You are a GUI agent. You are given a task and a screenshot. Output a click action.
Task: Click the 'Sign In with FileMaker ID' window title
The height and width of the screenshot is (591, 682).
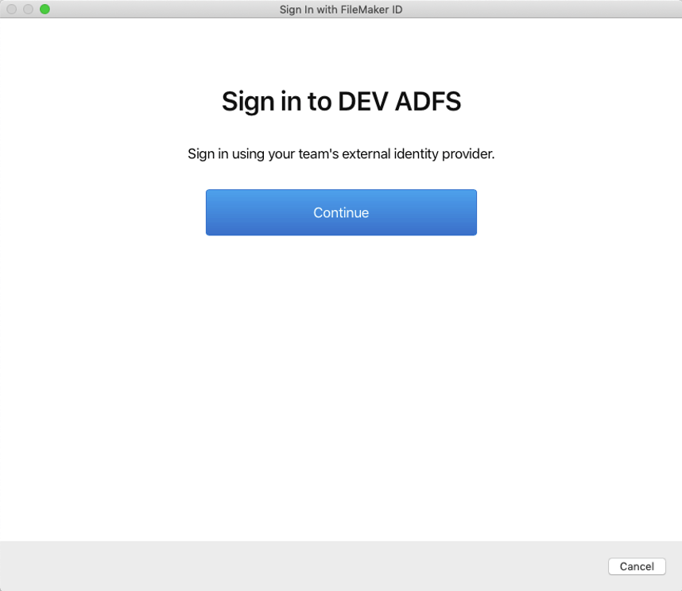coord(341,9)
